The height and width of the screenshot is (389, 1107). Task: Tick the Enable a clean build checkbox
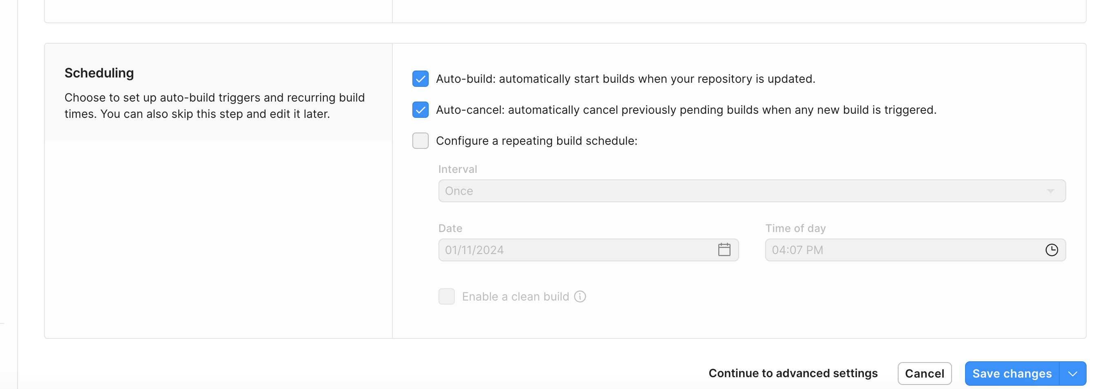(x=446, y=296)
